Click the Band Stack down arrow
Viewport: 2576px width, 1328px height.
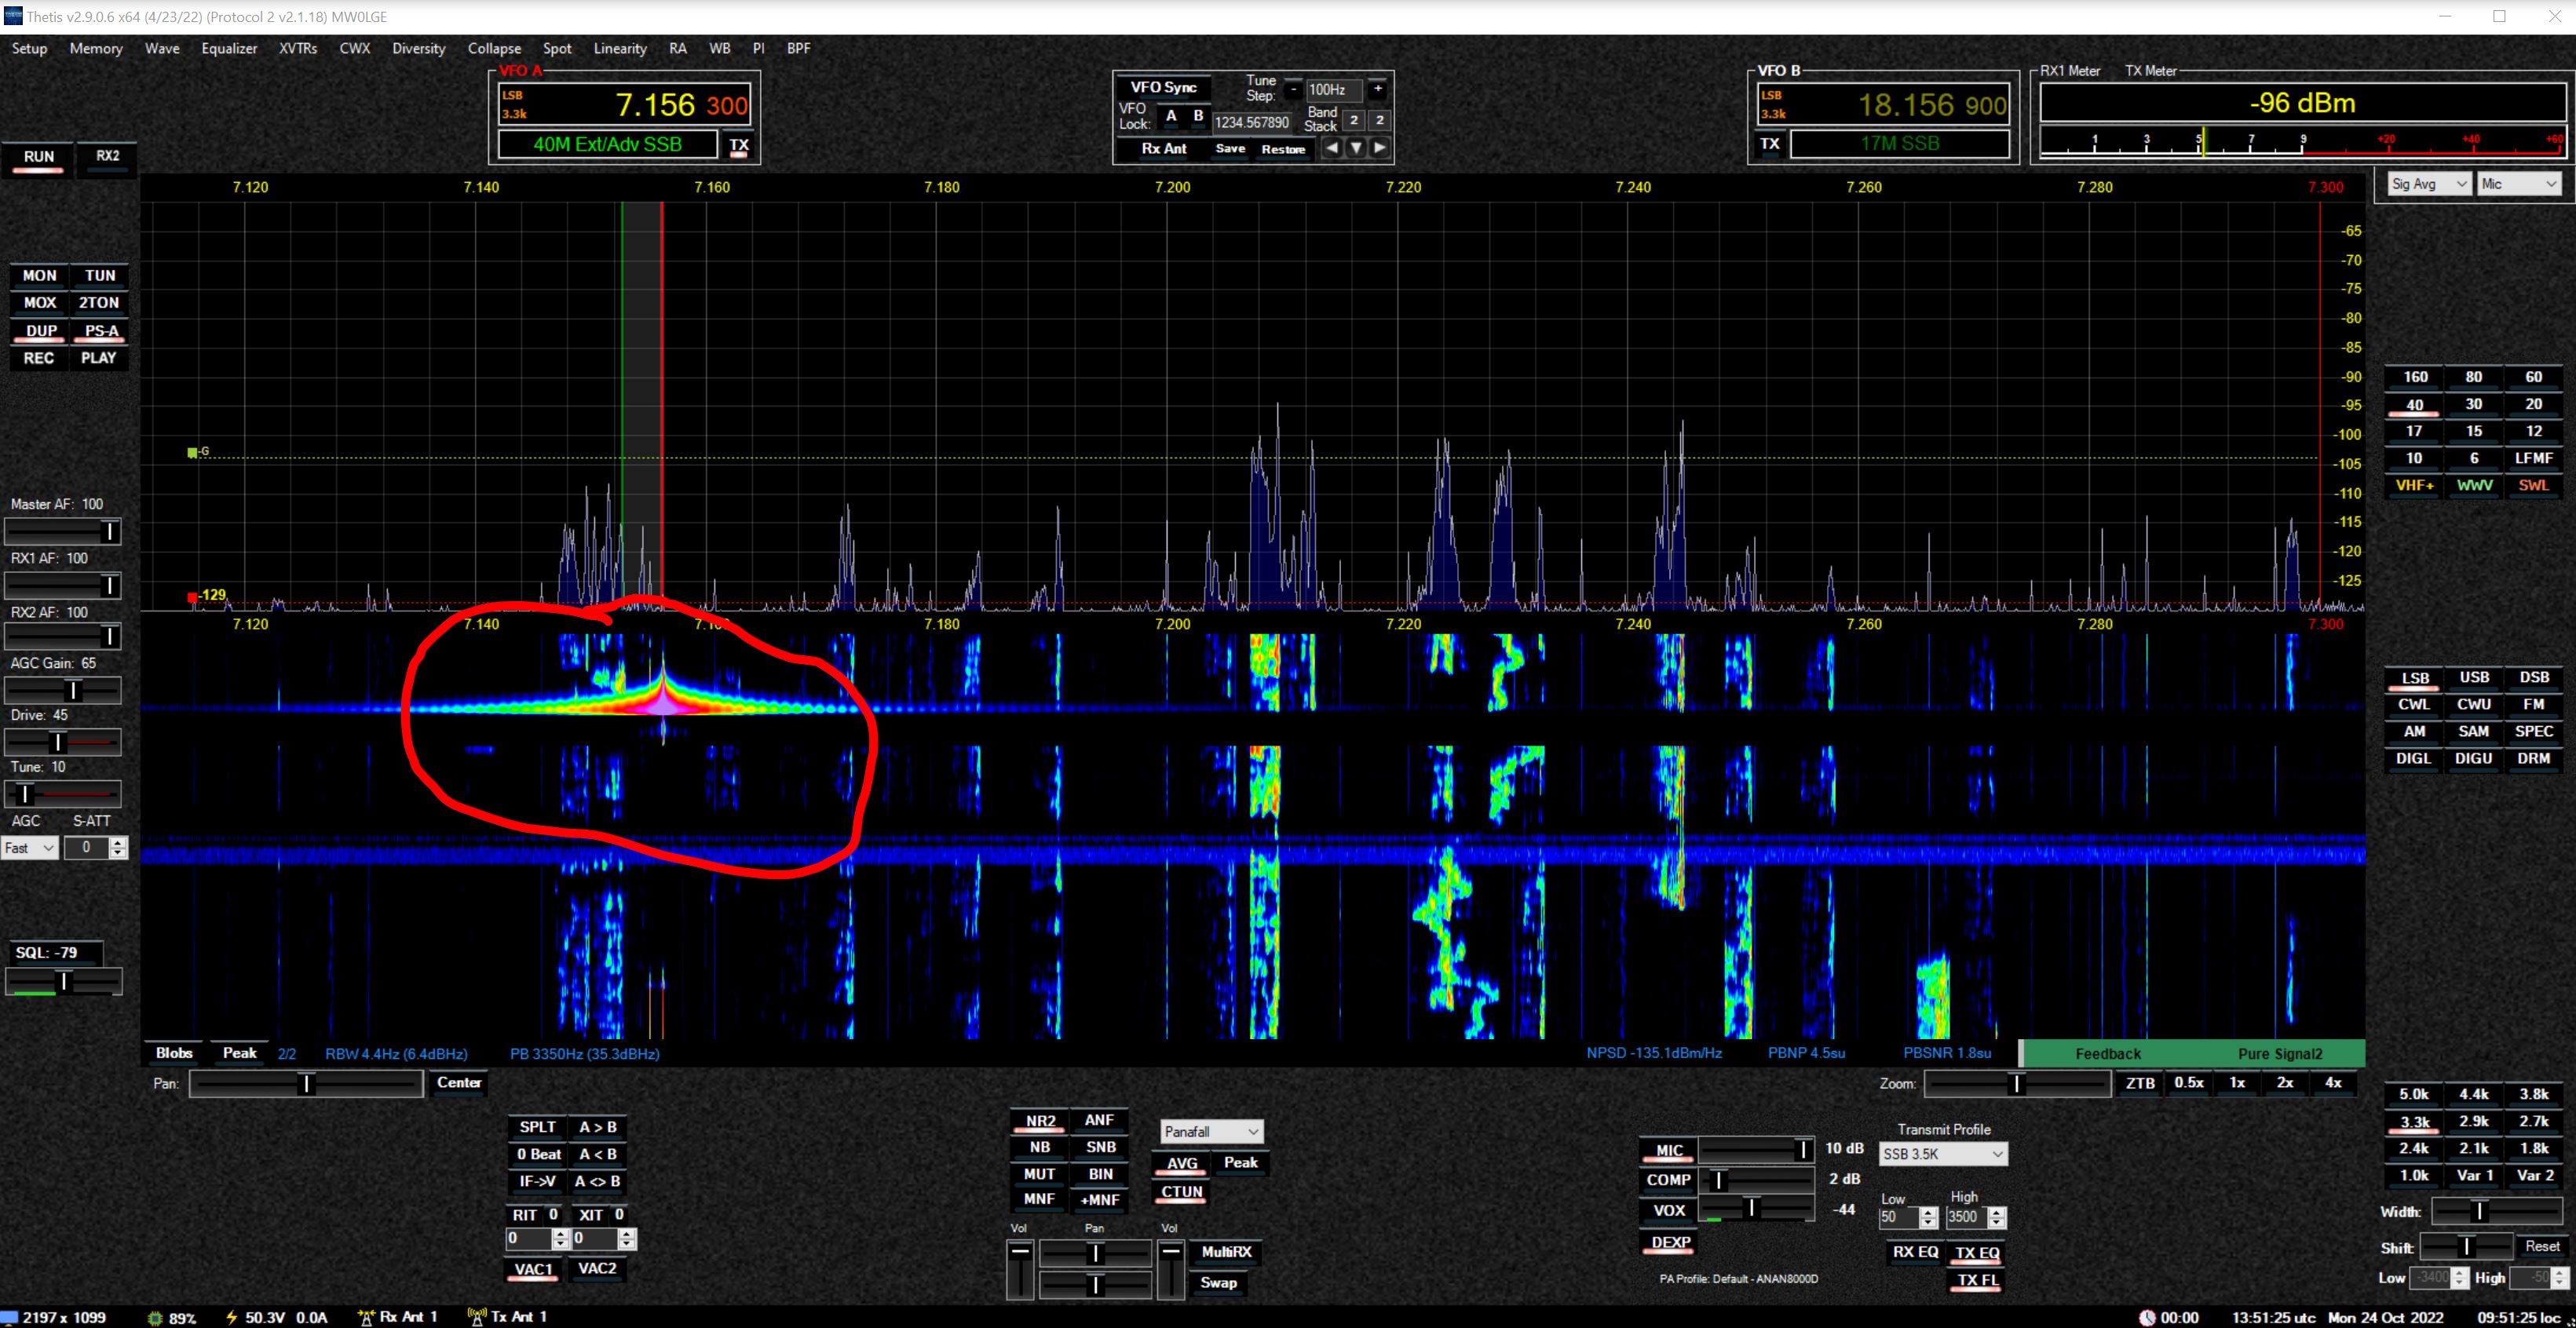[x=1355, y=148]
